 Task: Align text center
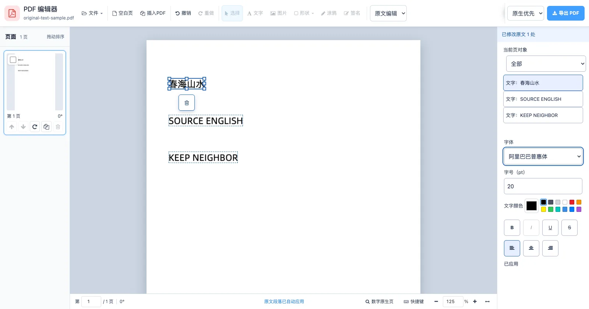531,248
